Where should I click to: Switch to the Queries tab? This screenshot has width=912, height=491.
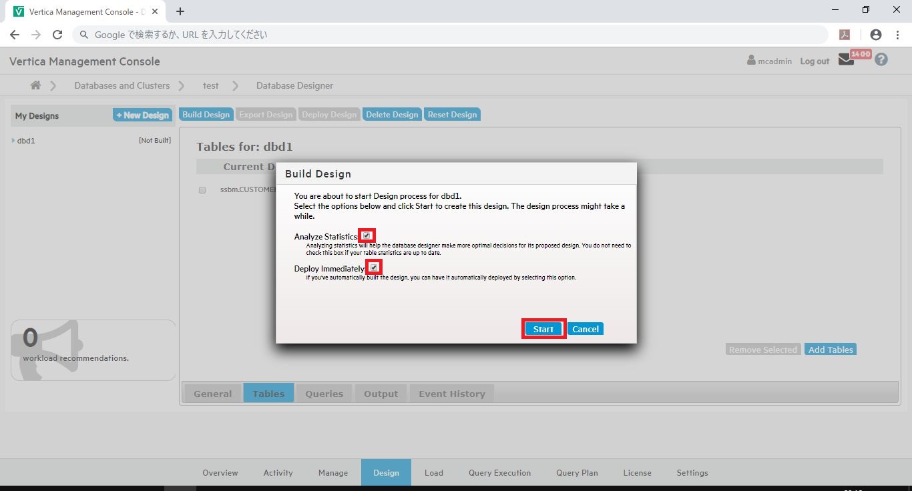pyautogui.click(x=324, y=394)
